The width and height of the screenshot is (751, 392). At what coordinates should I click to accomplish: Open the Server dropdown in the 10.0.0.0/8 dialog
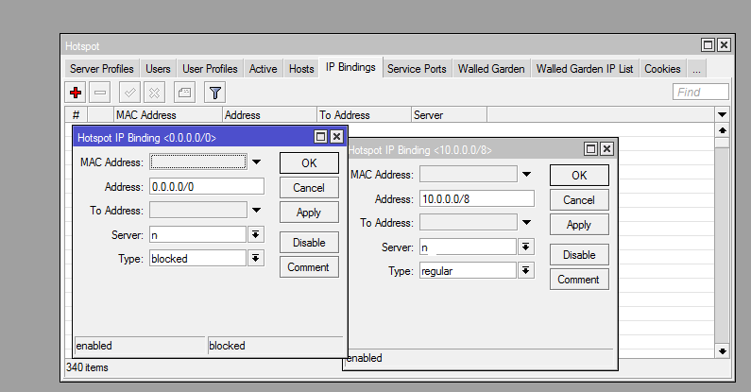click(x=526, y=247)
